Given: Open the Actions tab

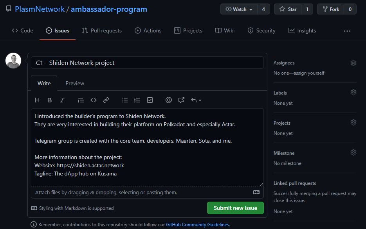Looking at the screenshot, I should (148, 30).
